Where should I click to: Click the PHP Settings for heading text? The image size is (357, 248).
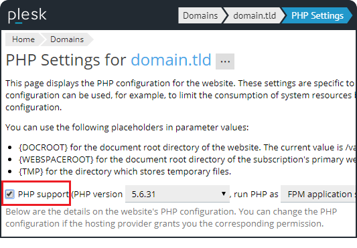[66, 60]
